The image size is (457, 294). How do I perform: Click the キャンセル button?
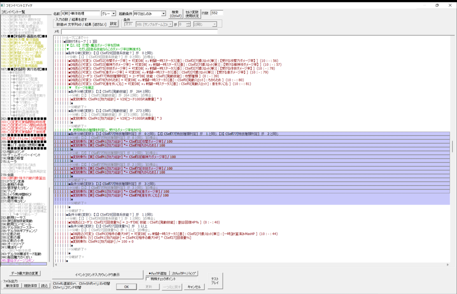tap(194, 287)
